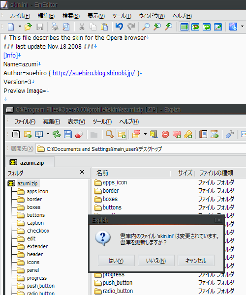Image resolution: width=246 pixels, height=295 pixels.
Task: Close the Explzh confirmation dialog
Action: pos(218,220)
